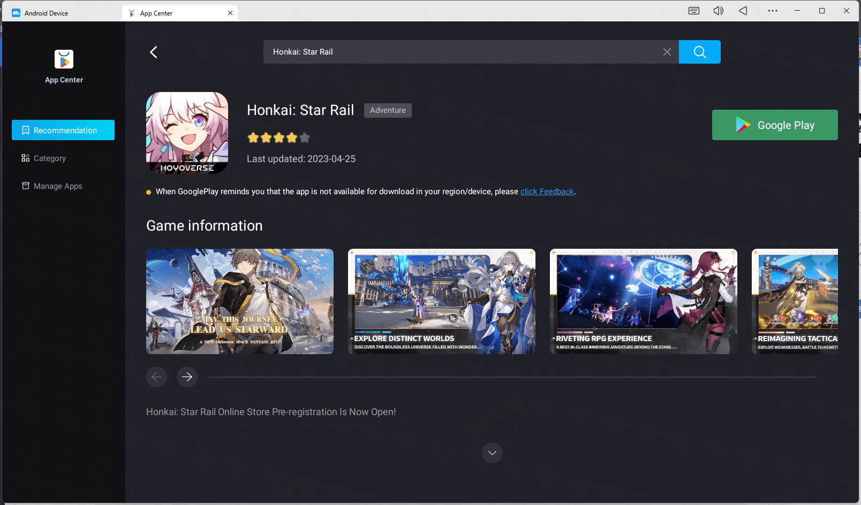Click the Game information heading
This screenshot has width=861, height=505.
(x=205, y=226)
